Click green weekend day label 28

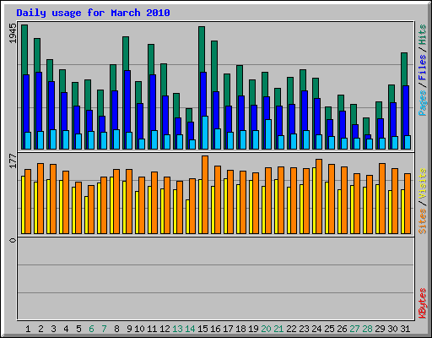click(x=367, y=329)
